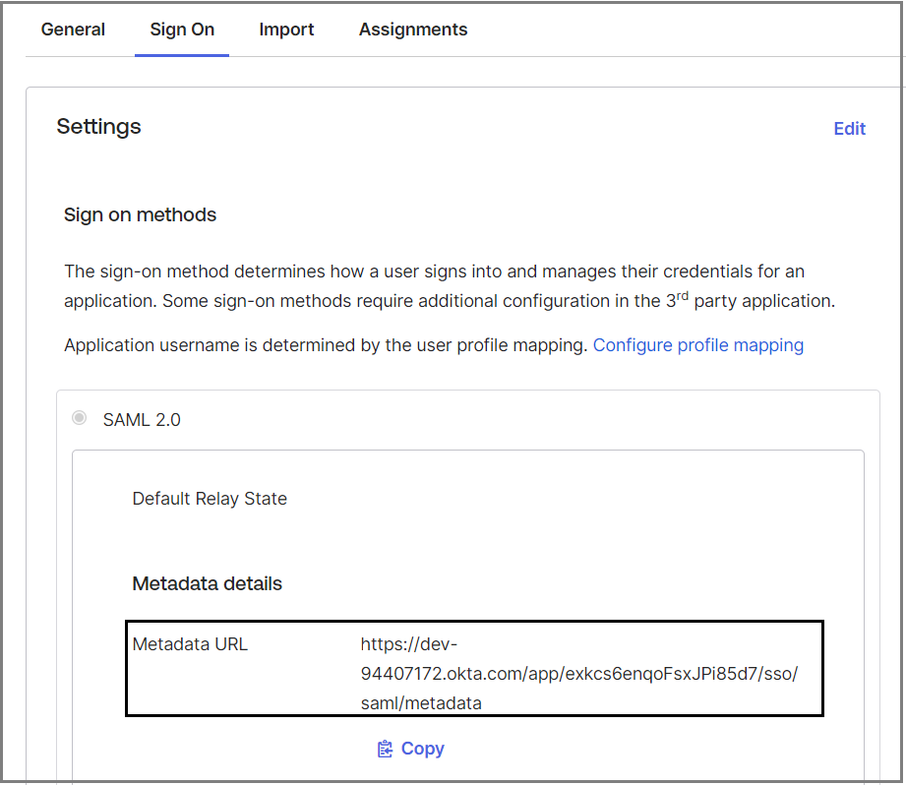Click the Sign on methods heading
This screenshot has height=785, width=906.
[x=140, y=214]
